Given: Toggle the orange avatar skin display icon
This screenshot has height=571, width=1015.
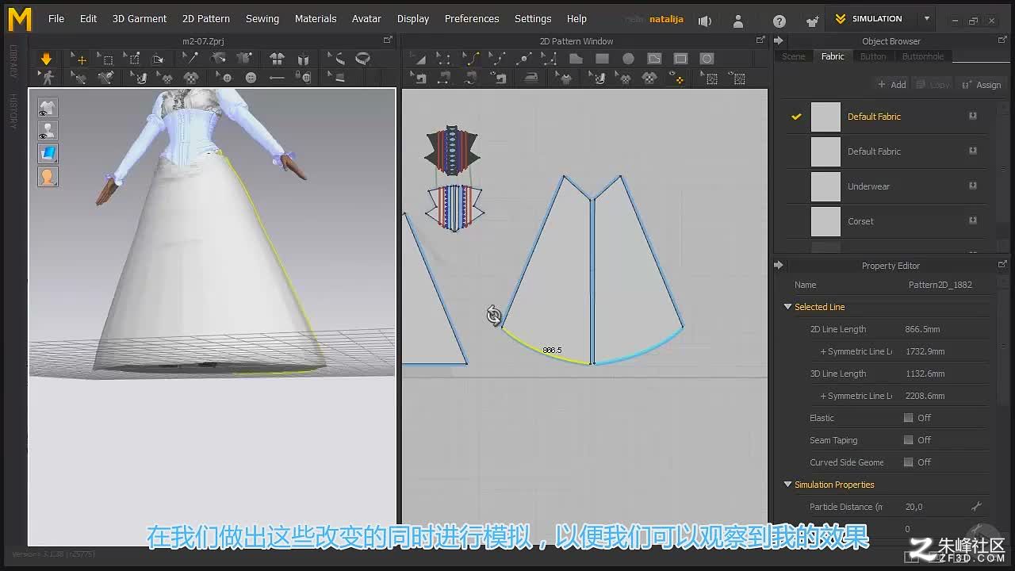Looking at the screenshot, I should click(x=48, y=177).
